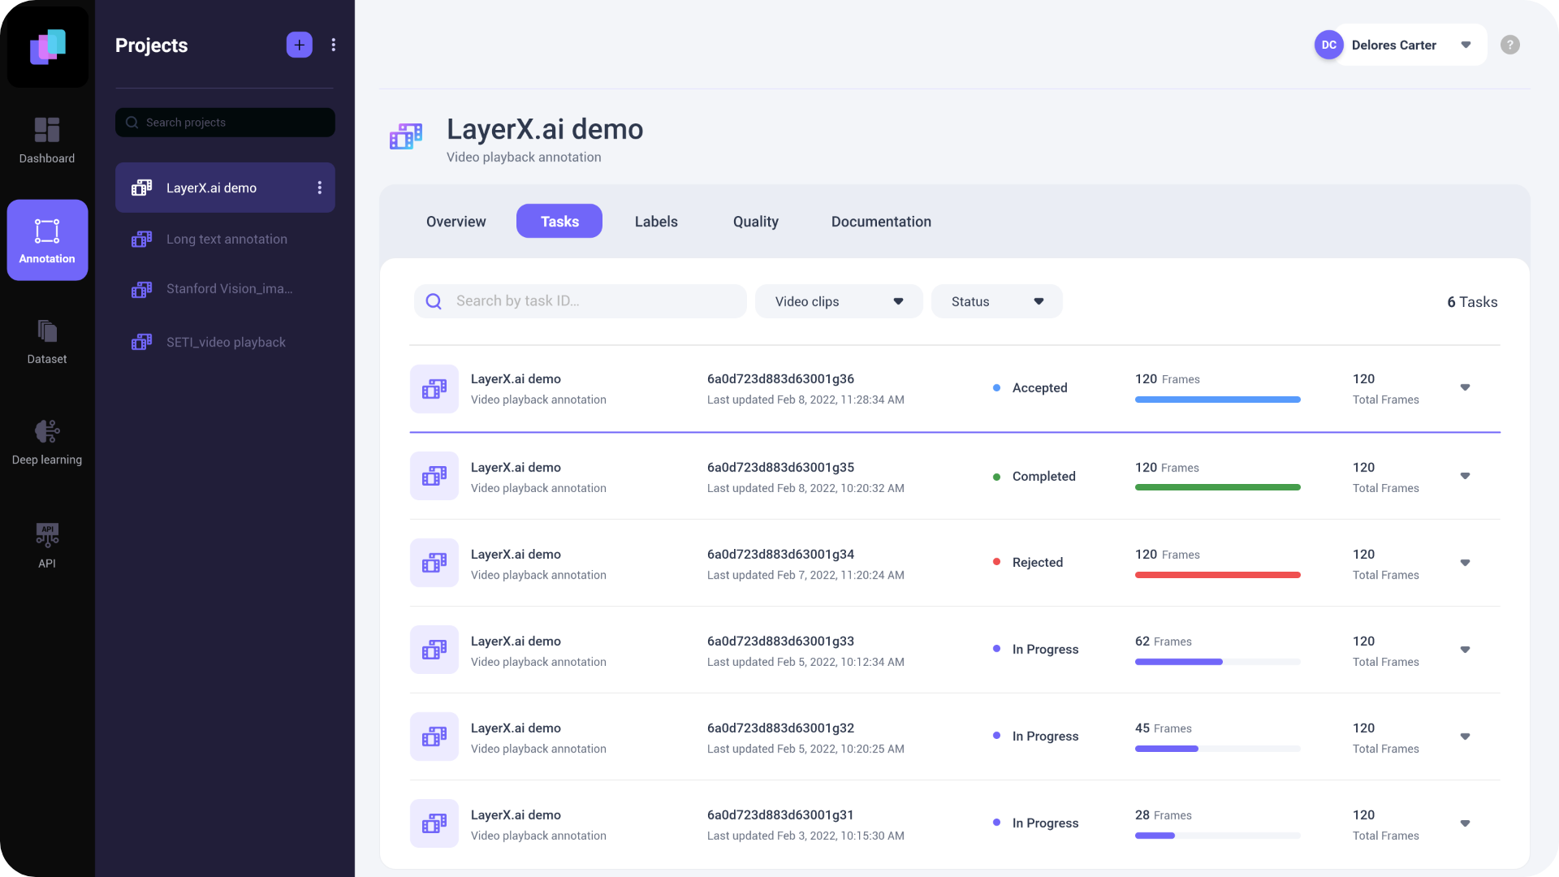Select the Annotation sidebar icon
Image resolution: width=1559 pixels, height=877 pixels.
click(x=47, y=240)
